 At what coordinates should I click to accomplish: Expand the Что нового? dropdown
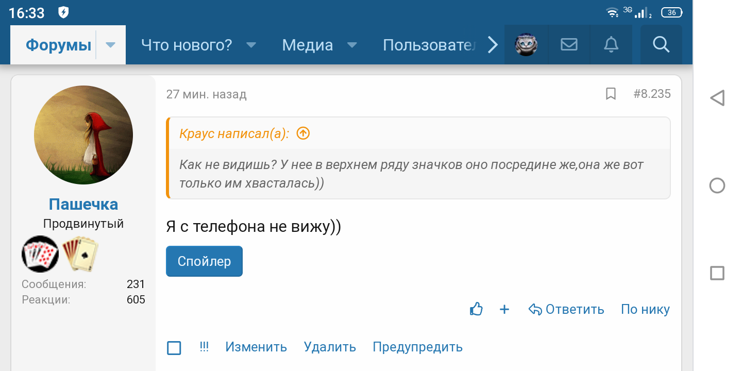point(251,45)
